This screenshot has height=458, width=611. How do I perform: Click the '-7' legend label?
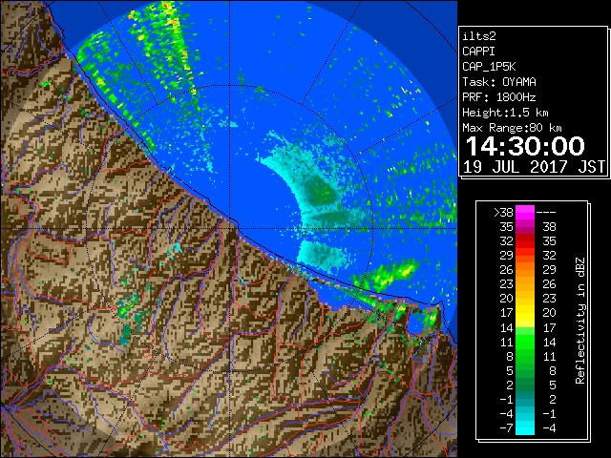click(506, 428)
